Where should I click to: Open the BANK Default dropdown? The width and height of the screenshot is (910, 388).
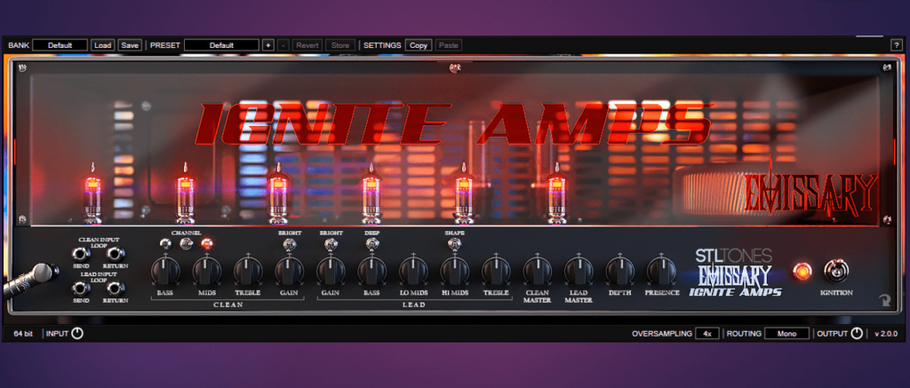(x=60, y=45)
